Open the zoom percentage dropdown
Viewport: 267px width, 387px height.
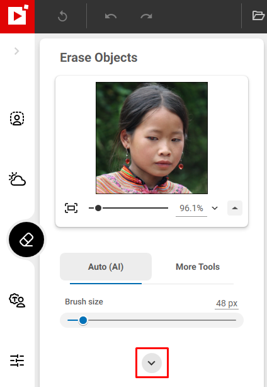tap(215, 208)
